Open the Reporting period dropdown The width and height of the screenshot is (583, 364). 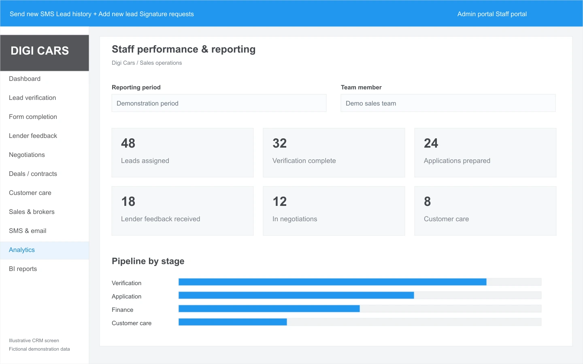pos(219,103)
